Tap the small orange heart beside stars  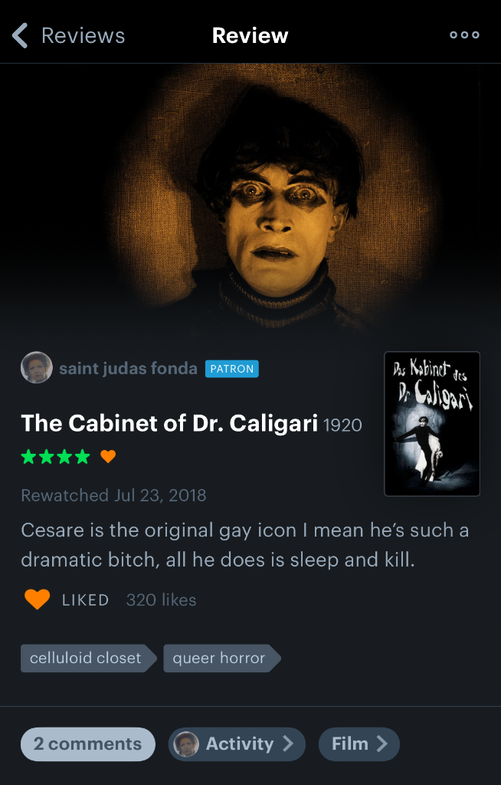(108, 457)
